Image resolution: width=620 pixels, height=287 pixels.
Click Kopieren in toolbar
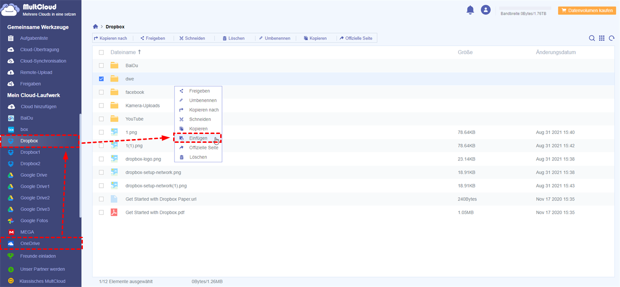click(x=315, y=38)
